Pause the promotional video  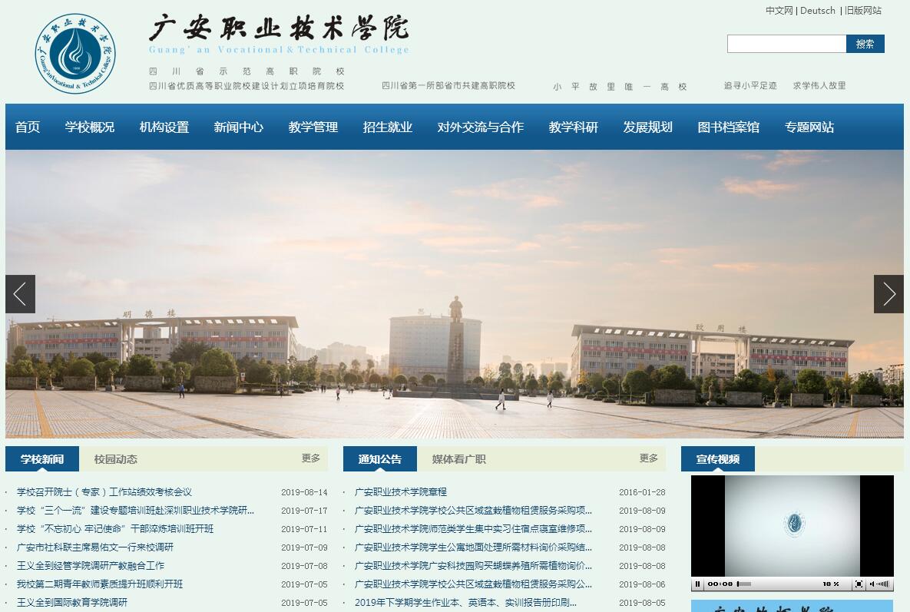click(x=697, y=584)
